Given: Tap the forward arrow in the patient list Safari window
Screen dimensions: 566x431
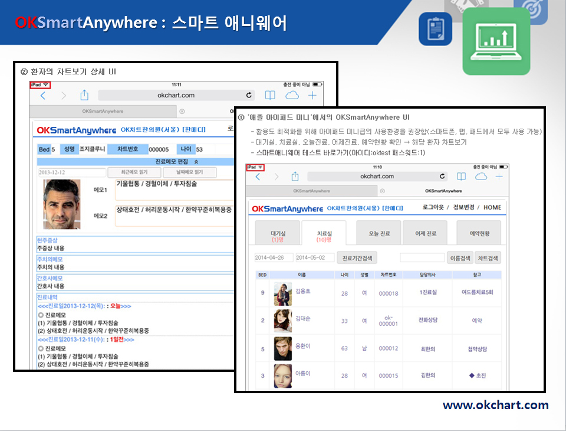Looking at the screenshot, I should [277, 177].
